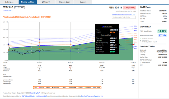Switch to the Estimates tab

10,2
